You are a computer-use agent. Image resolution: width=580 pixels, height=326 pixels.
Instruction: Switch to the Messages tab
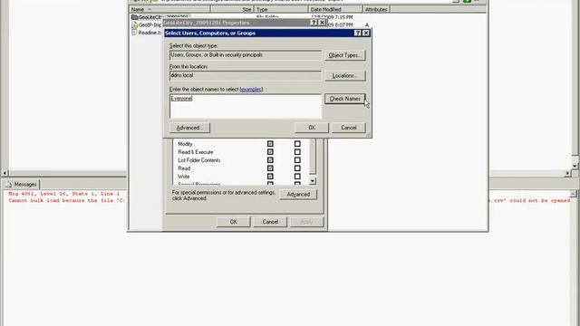coord(21,184)
